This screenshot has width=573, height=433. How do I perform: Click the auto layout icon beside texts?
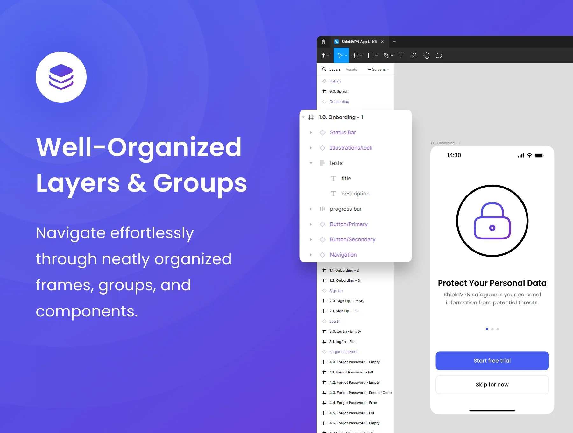[322, 163]
